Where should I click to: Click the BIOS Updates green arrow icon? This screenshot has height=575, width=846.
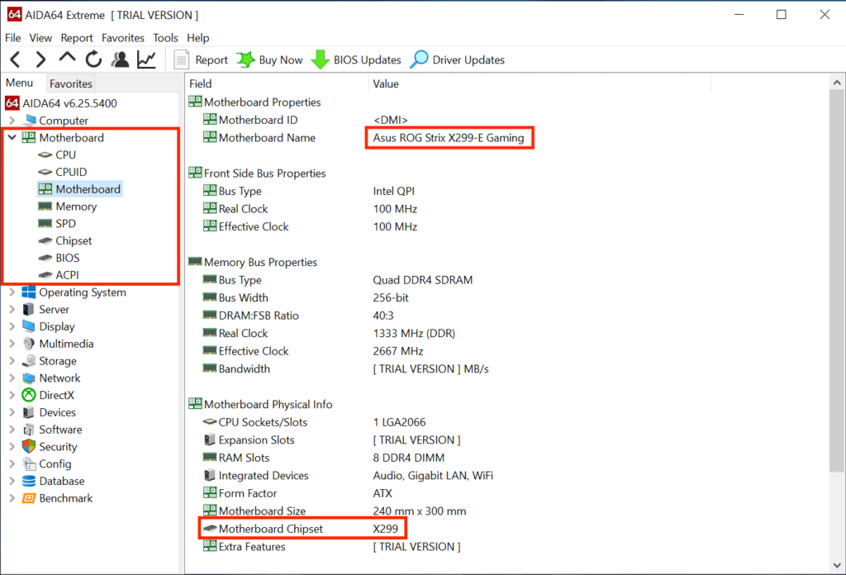320,59
